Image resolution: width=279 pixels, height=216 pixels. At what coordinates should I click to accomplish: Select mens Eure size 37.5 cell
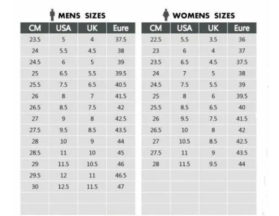[x=121, y=39]
